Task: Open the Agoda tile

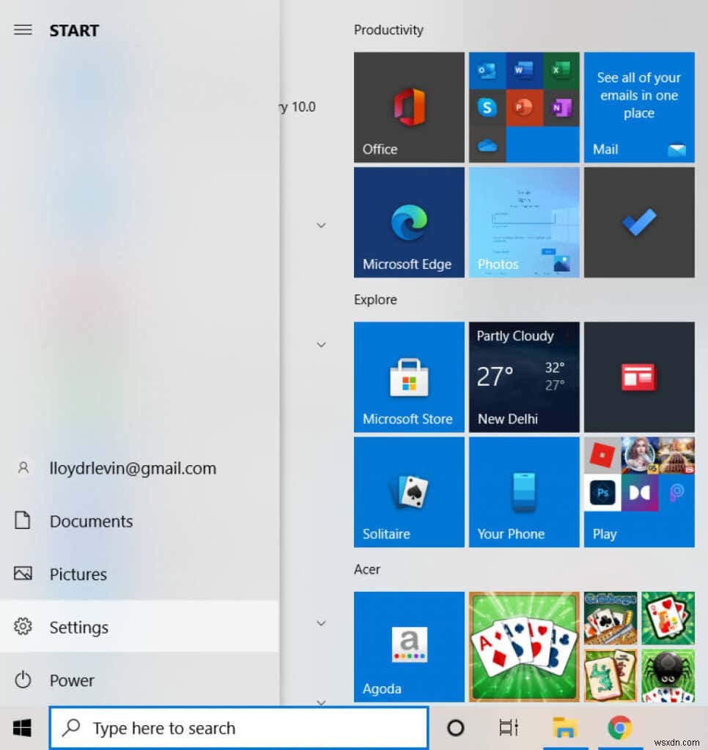Action: (408, 646)
